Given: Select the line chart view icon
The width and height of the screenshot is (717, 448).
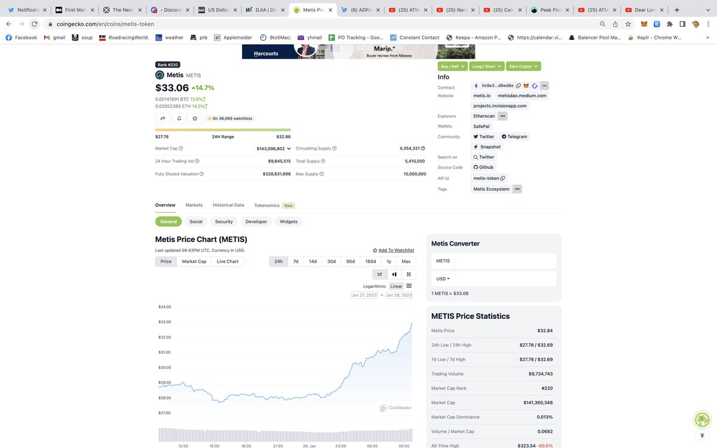Looking at the screenshot, I should 379,274.
